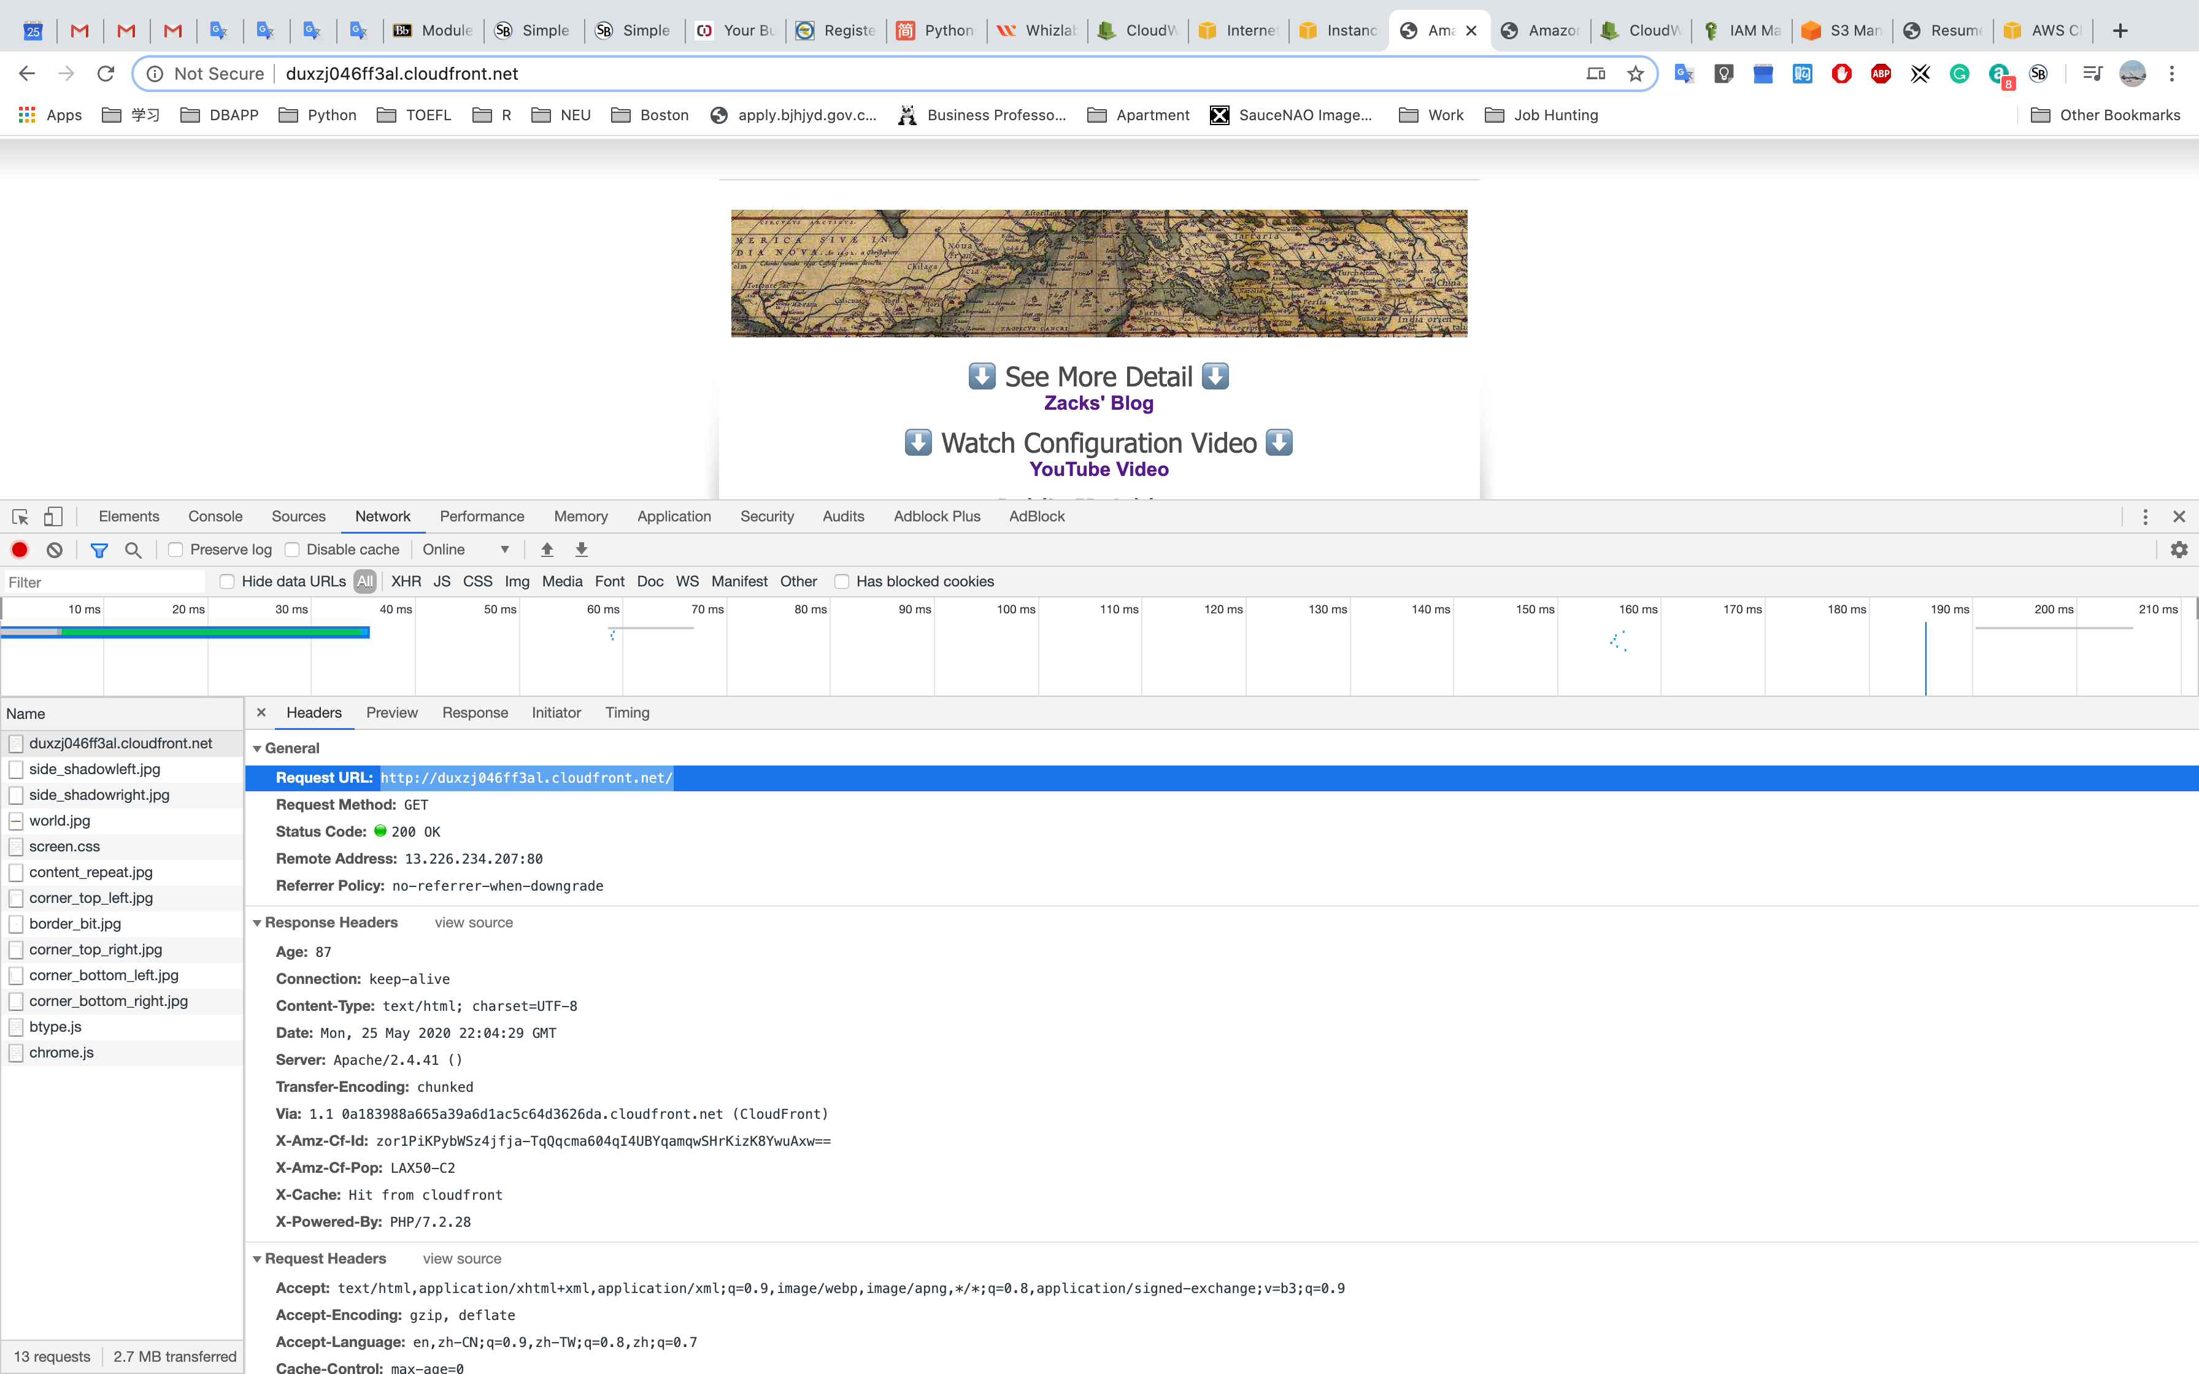This screenshot has height=1374, width=2199.
Task: Toggle the network filter funnel icon
Action: (99, 550)
